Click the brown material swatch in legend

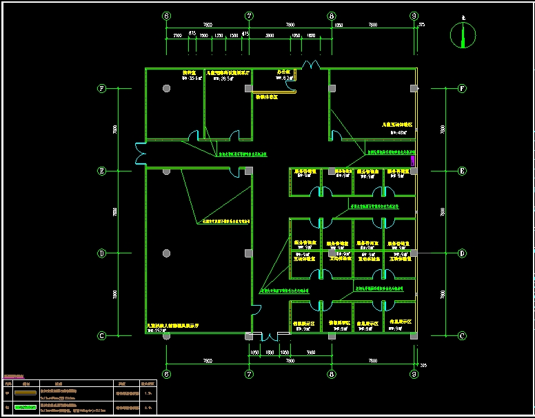[26, 393]
